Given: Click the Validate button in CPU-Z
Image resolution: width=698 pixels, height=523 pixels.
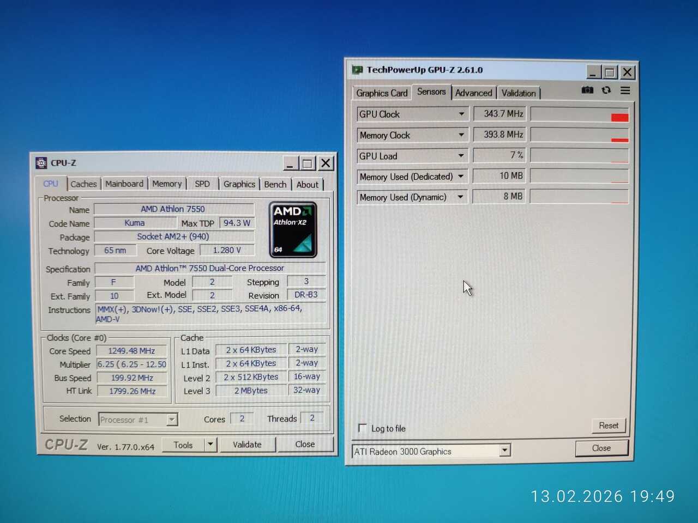Looking at the screenshot, I should pos(247,445).
